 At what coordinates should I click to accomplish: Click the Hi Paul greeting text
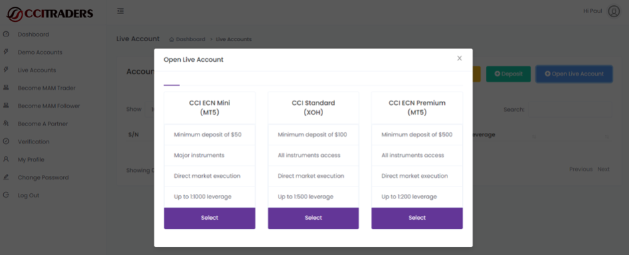coord(592,11)
